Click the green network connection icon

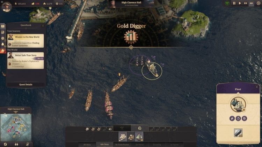click(x=227, y=3)
